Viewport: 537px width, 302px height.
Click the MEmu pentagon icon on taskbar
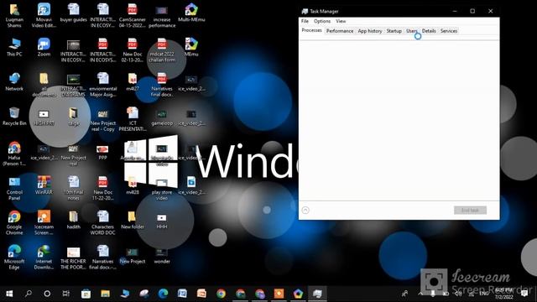298,294
